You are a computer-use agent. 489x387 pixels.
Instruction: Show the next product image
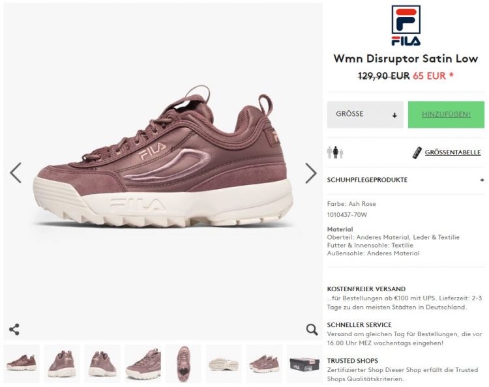click(310, 173)
